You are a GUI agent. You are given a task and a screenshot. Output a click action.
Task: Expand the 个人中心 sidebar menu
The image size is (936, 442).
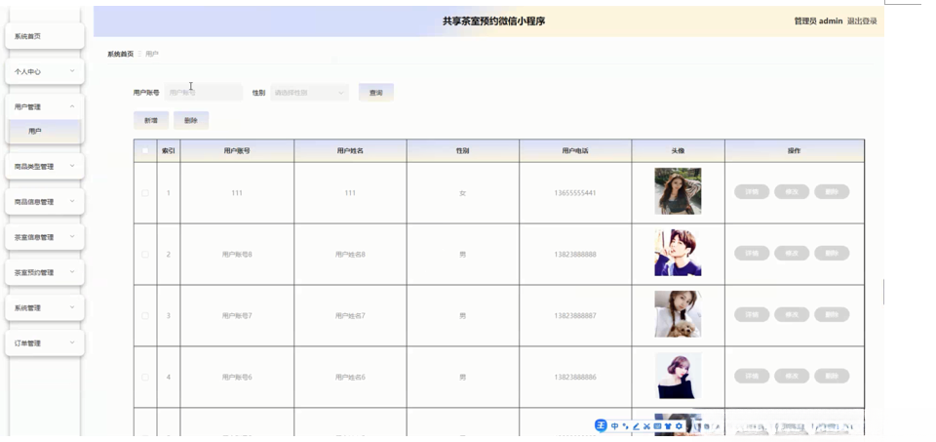tap(45, 71)
